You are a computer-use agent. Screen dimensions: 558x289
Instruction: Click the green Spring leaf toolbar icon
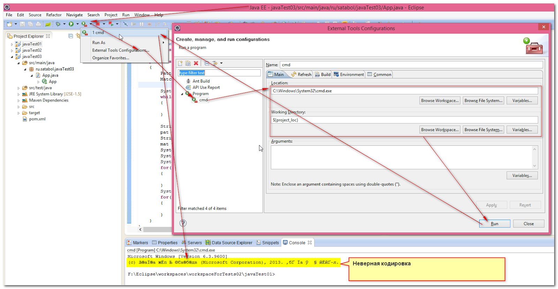coord(48,24)
